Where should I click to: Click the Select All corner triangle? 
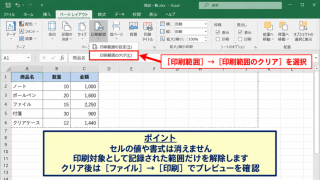pos(8,69)
